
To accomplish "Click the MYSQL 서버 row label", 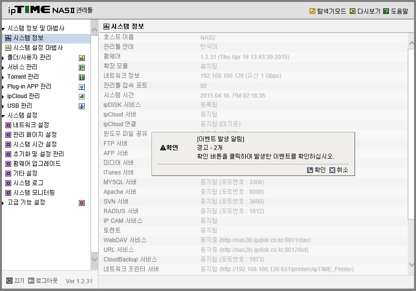I will coord(120,182).
